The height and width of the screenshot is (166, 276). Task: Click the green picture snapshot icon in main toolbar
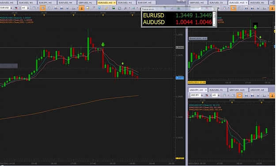tap(113, 8)
